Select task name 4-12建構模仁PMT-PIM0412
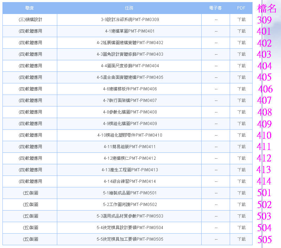281x248 pixels. [130, 158]
